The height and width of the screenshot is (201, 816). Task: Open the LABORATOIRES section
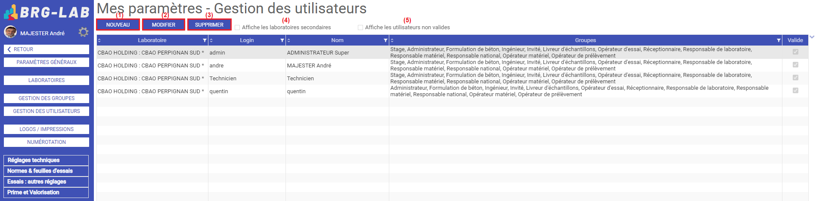(47, 80)
